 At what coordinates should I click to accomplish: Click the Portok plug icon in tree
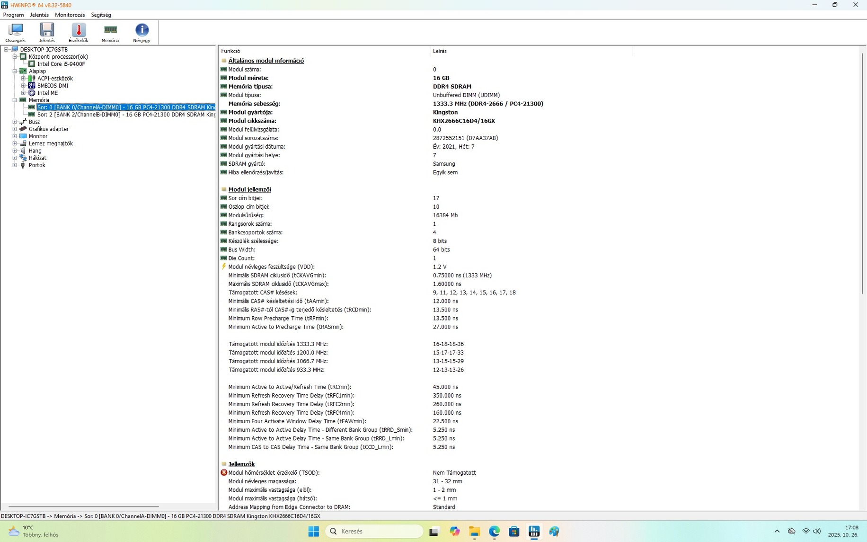tap(23, 165)
